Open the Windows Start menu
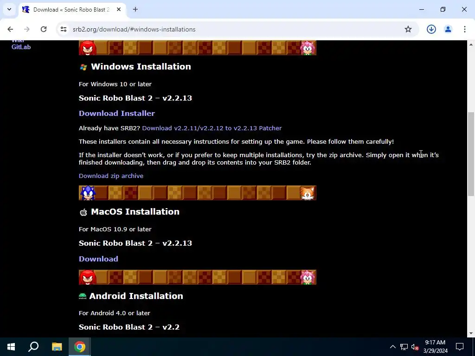This screenshot has height=356, width=475. pyautogui.click(x=11, y=347)
